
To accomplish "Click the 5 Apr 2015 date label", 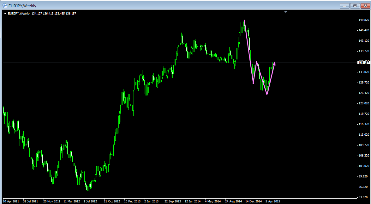I will click(273, 201).
